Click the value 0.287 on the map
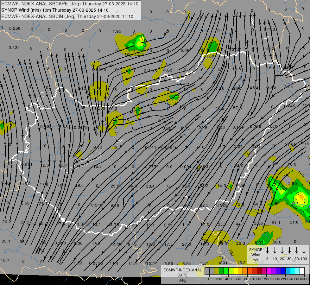310x285 pixels. point(151,167)
